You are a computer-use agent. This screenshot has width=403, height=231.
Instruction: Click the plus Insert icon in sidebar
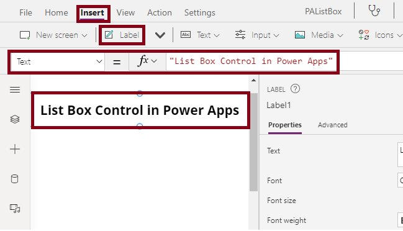click(15, 149)
